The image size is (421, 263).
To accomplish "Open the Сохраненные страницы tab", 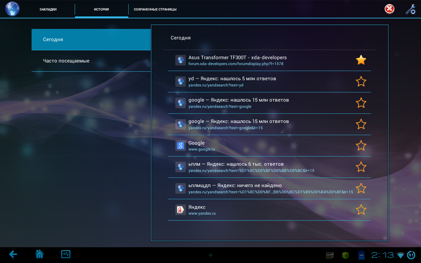I will click(155, 9).
